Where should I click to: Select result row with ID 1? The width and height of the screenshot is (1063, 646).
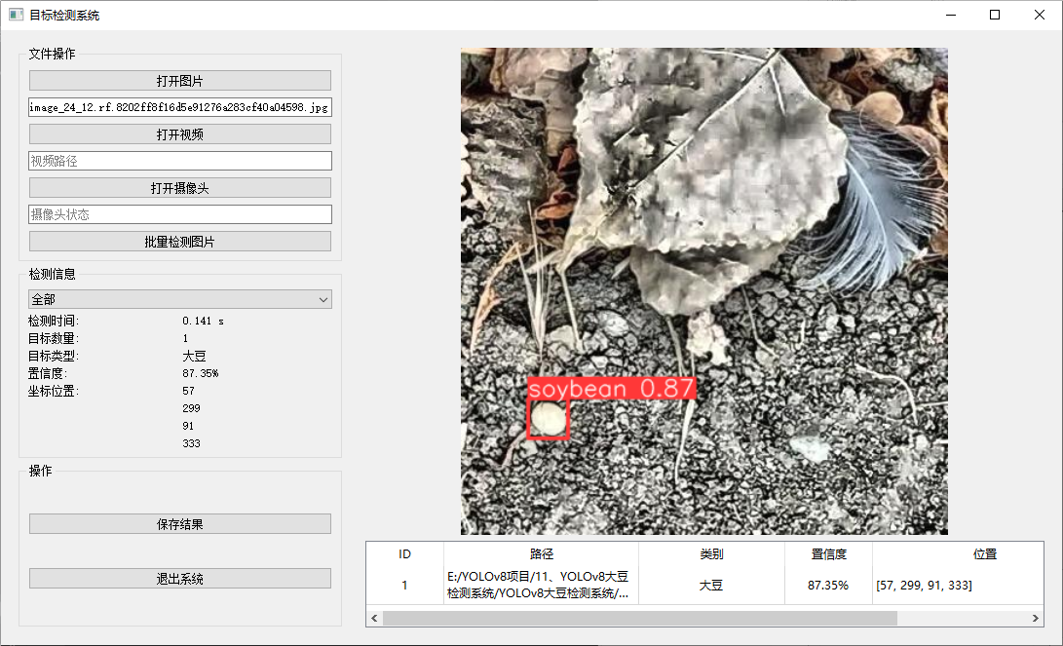point(404,586)
